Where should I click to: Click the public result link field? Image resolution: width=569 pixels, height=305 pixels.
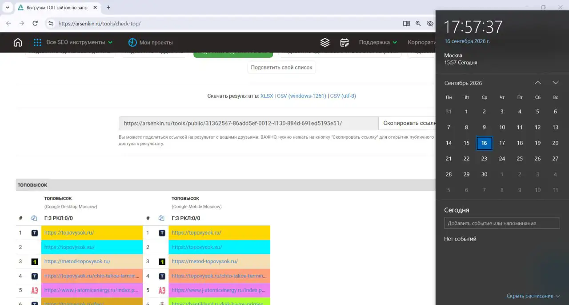point(248,123)
